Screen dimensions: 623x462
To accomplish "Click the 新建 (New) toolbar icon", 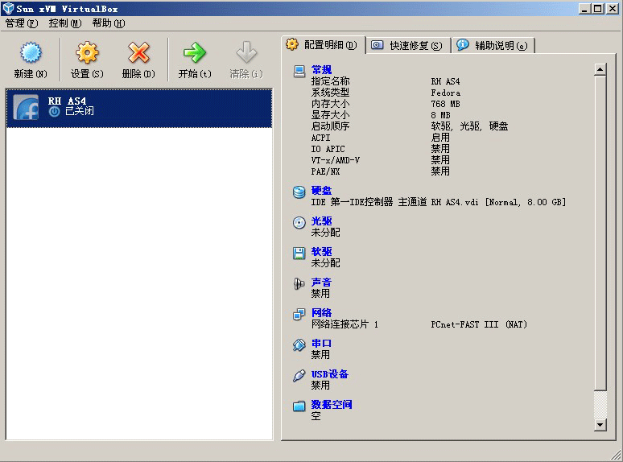I will (31, 53).
